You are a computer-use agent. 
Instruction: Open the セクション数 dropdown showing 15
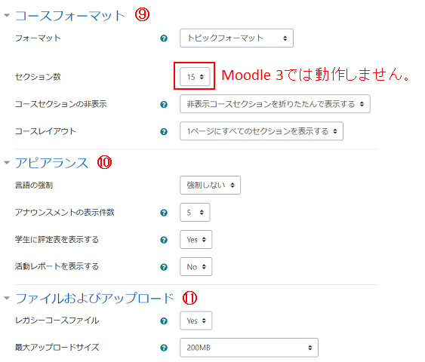(195, 77)
